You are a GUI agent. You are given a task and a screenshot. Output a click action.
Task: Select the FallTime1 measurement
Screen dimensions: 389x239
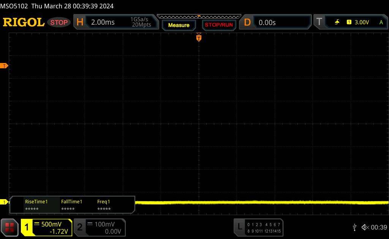click(x=71, y=205)
